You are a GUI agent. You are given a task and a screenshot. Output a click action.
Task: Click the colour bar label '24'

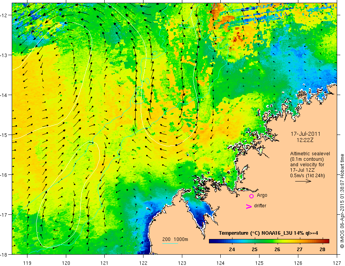click(x=232, y=249)
